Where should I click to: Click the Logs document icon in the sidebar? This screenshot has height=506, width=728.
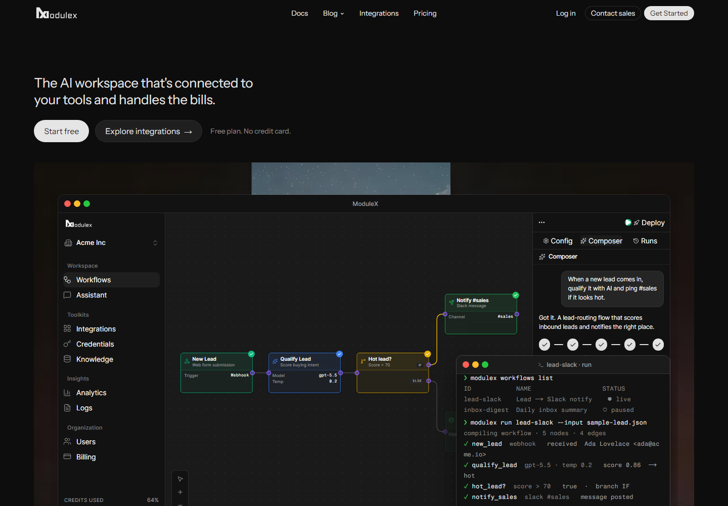(x=67, y=408)
